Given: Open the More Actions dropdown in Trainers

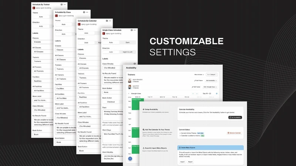Looking at the screenshot, I should (199, 75).
